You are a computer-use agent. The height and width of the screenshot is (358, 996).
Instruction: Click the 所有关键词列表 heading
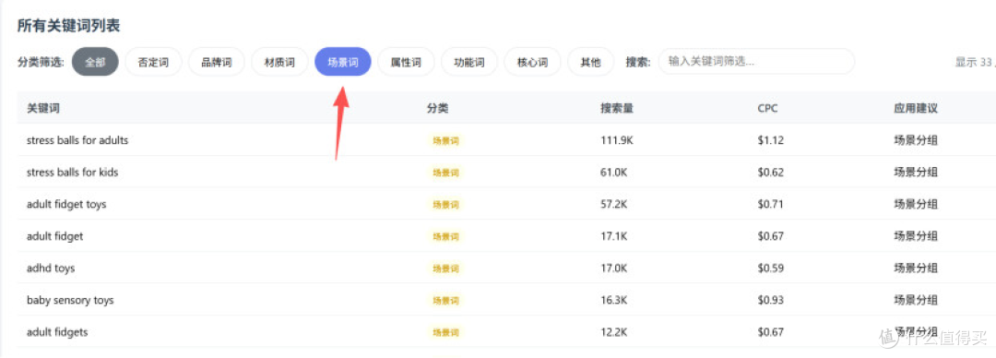pos(68,26)
